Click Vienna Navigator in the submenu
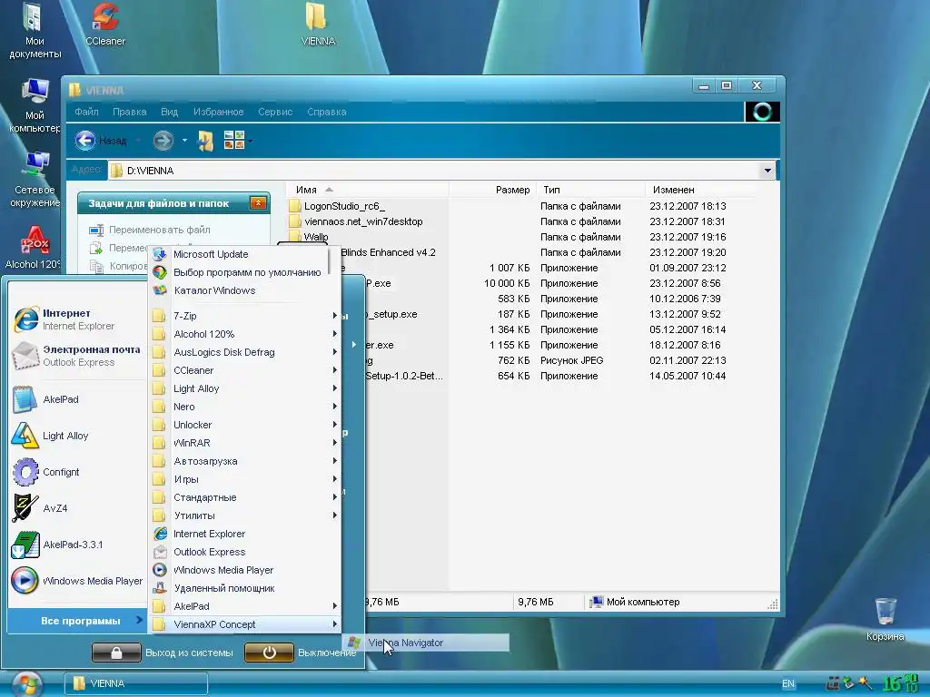Viewport: 930px width, 697px height. tap(426, 643)
